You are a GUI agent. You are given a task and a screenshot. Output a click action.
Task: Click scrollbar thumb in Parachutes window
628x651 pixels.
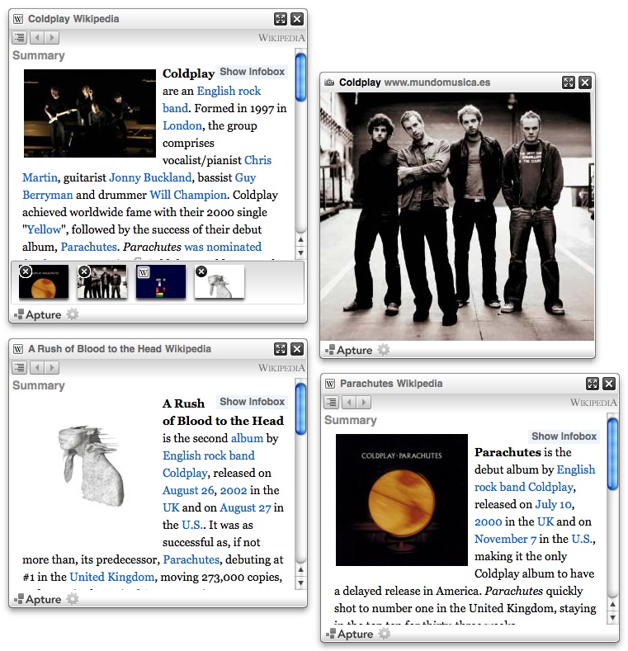(612, 454)
